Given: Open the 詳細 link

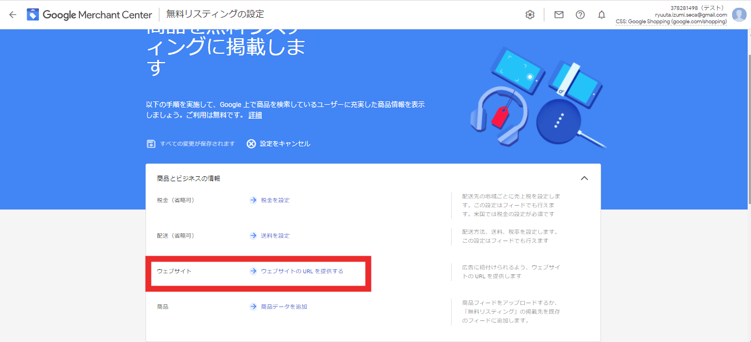Looking at the screenshot, I should 255,115.
